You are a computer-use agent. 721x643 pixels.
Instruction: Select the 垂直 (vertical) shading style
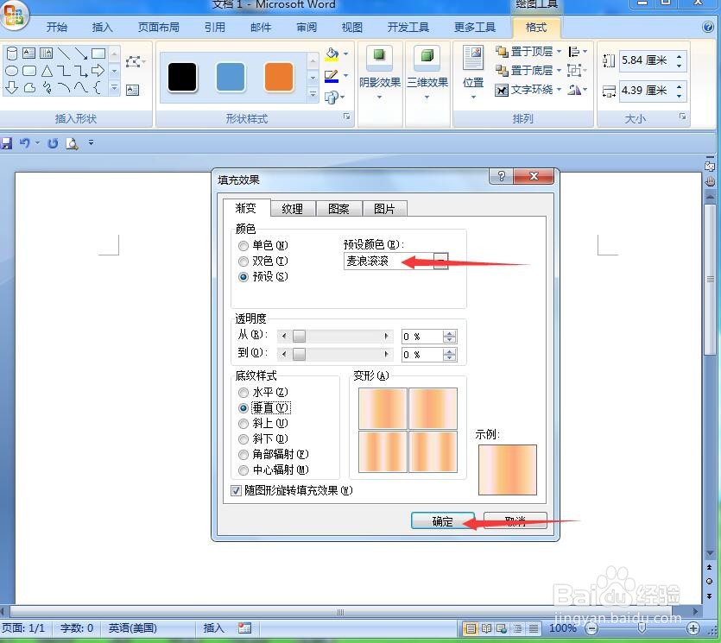[x=243, y=408]
